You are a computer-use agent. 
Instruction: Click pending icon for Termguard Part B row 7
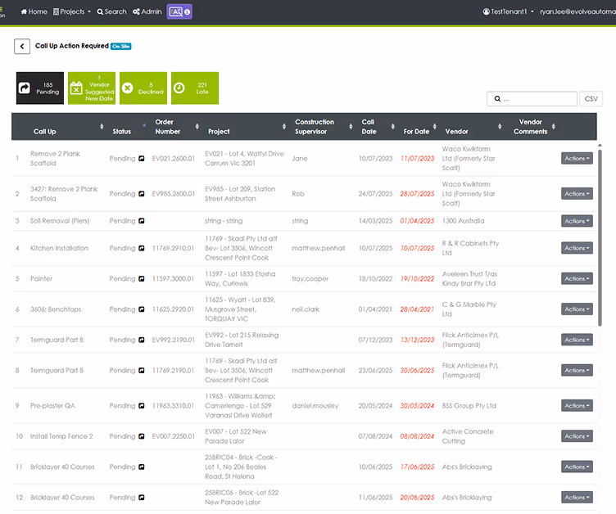(142, 340)
